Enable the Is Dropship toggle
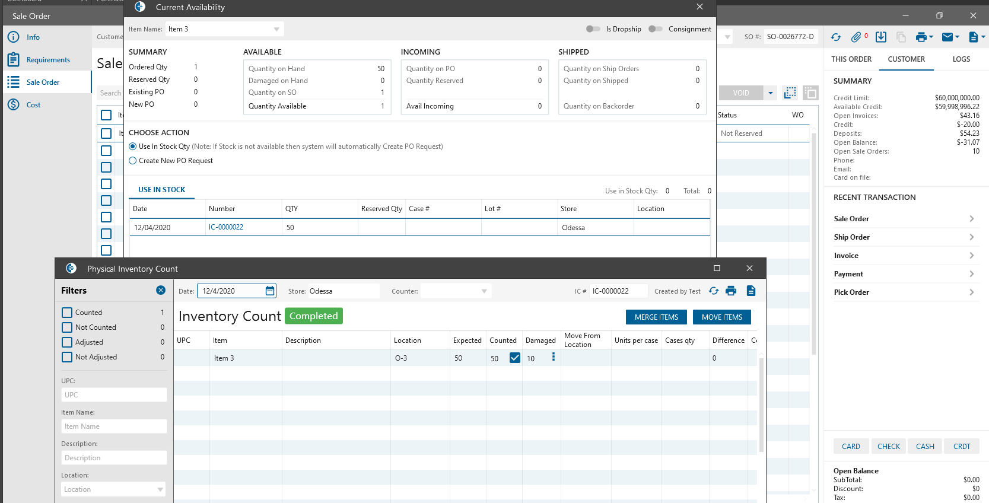The image size is (989, 503). click(x=593, y=29)
